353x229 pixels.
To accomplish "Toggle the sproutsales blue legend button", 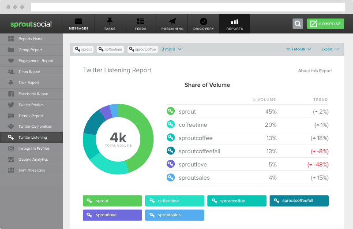I will tap(175, 215).
